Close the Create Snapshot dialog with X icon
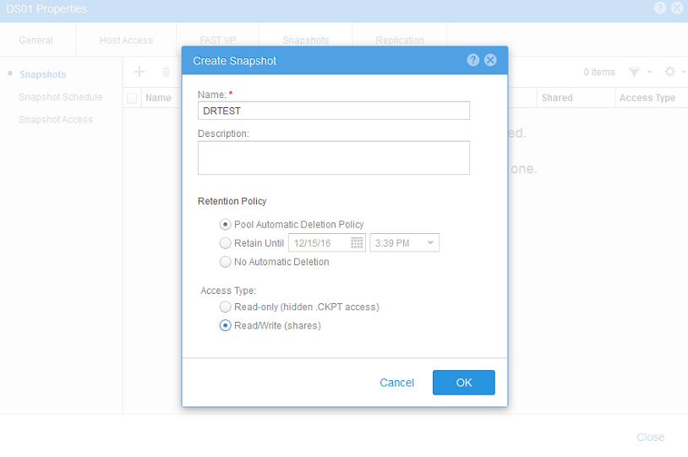The width and height of the screenshot is (688, 457). click(x=490, y=61)
